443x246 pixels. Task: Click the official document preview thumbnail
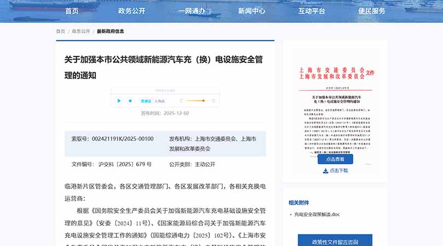point(335,109)
